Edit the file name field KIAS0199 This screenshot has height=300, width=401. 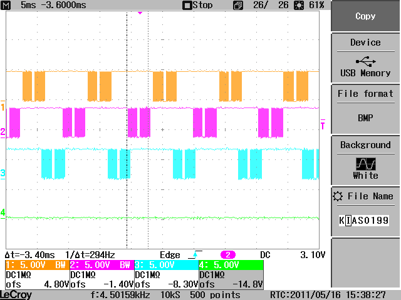click(x=363, y=220)
